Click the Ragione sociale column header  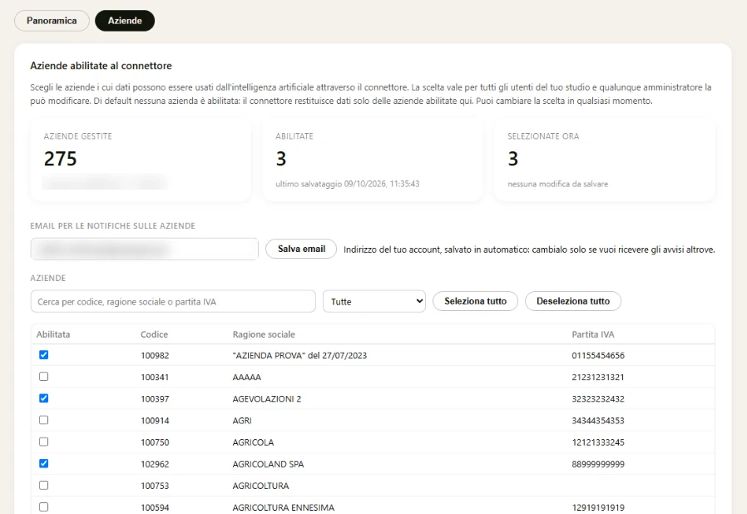(x=264, y=334)
